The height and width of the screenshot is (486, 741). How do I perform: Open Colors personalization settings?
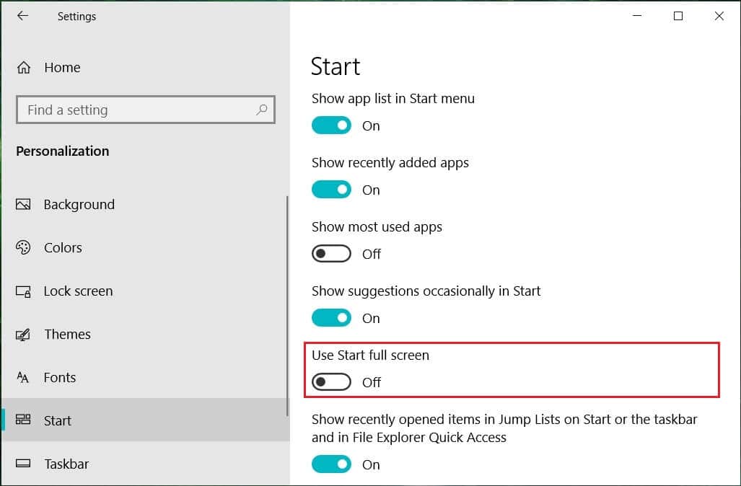25,247
